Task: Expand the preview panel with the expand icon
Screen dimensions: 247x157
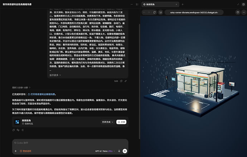Action: pos(238,4)
